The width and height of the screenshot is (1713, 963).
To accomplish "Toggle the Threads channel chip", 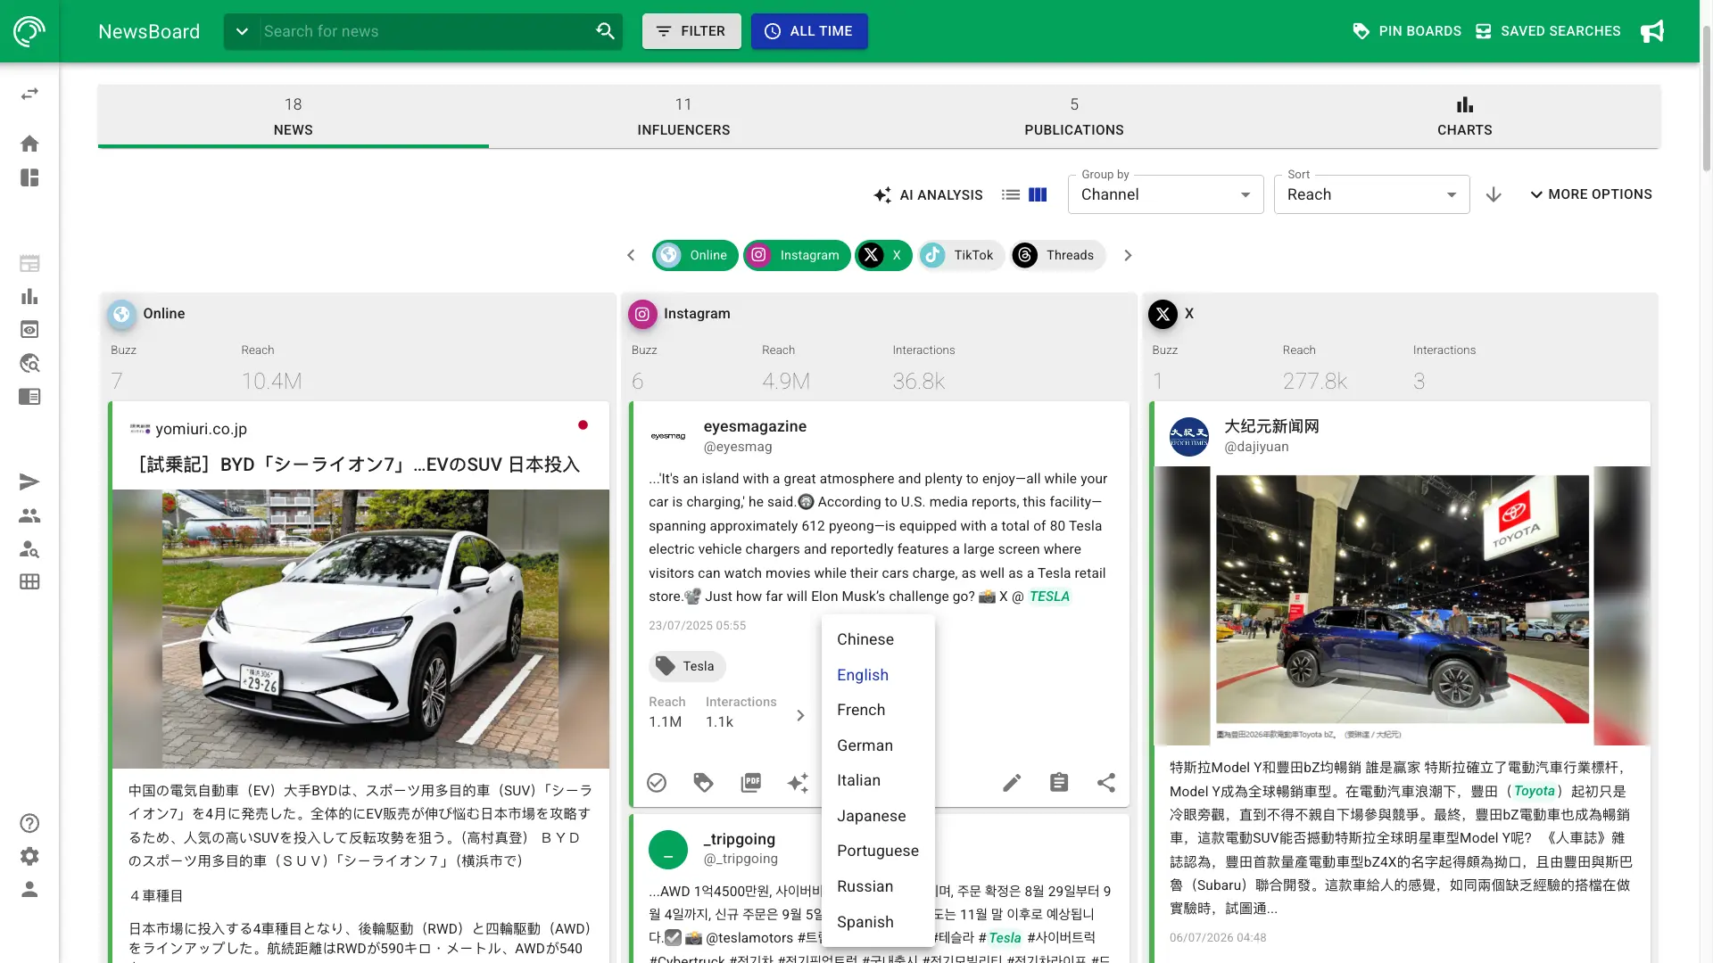I will [1058, 255].
